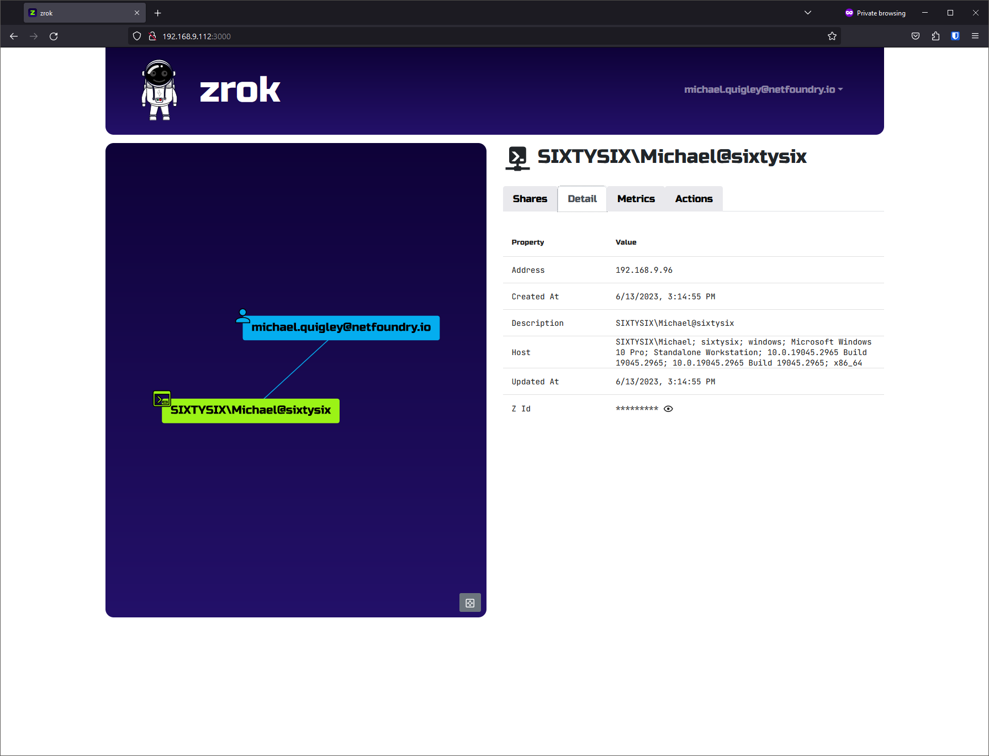
Task: Open the Metrics tab
Action: pos(636,199)
